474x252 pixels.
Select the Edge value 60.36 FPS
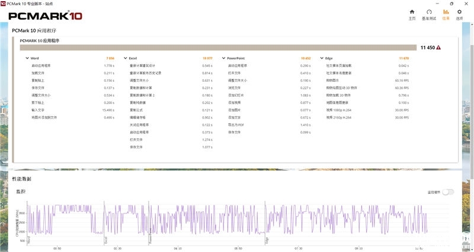(x=402, y=88)
